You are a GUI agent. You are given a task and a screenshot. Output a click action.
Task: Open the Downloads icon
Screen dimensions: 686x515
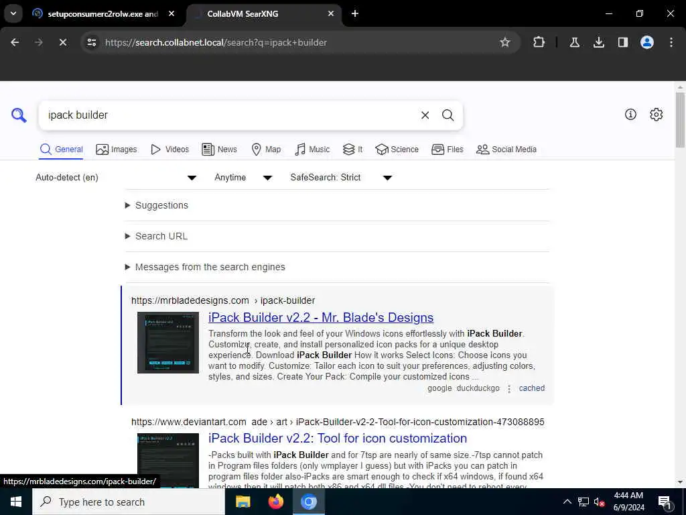(x=598, y=42)
